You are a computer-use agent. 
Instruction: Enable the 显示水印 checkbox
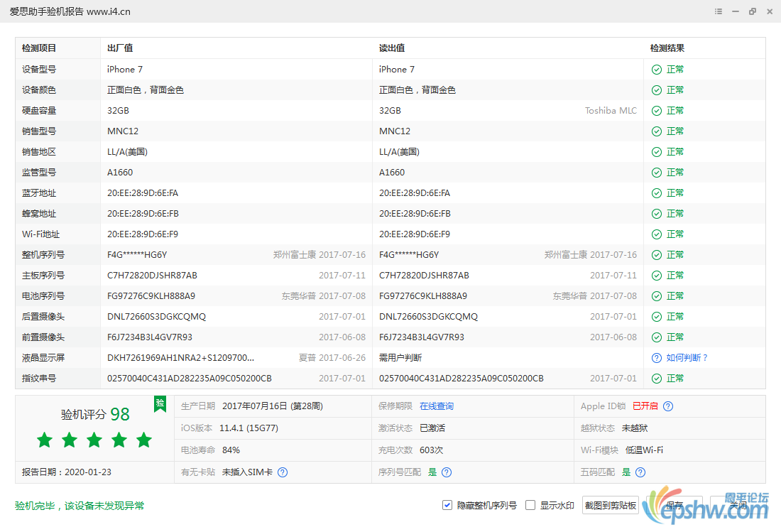pos(530,505)
